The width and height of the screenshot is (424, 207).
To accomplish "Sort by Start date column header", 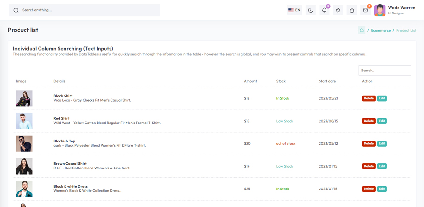I will coord(327,81).
